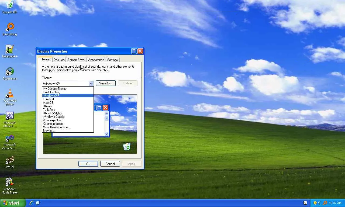Image resolution: width=345 pixels, height=207 pixels.
Task: Switch to the Desktop tab
Action: (x=59, y=60)
